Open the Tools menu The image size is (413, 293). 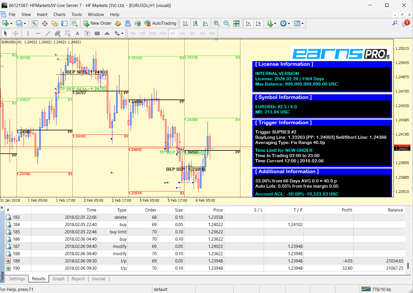(77, 15)
